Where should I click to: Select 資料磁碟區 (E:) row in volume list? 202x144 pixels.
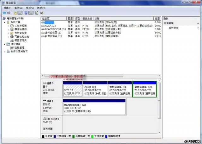101,33
